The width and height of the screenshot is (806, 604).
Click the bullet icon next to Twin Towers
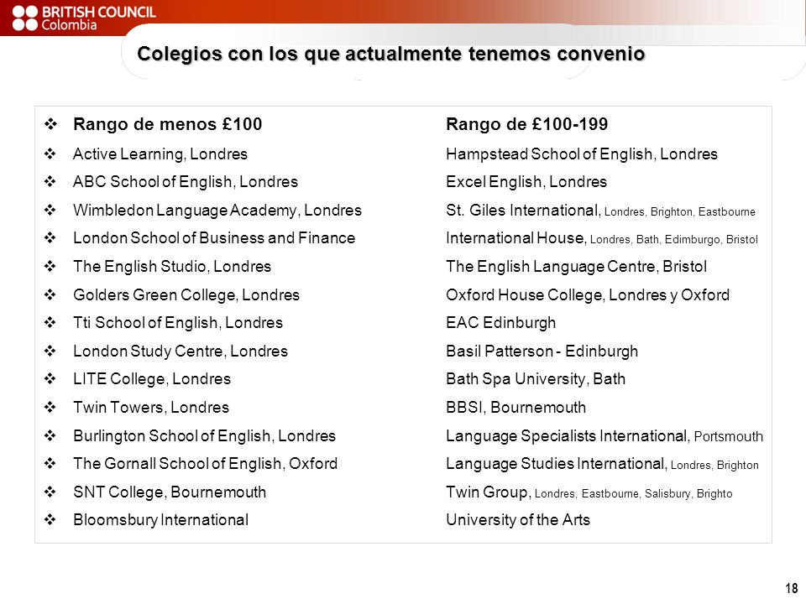[x=50, y=408]
